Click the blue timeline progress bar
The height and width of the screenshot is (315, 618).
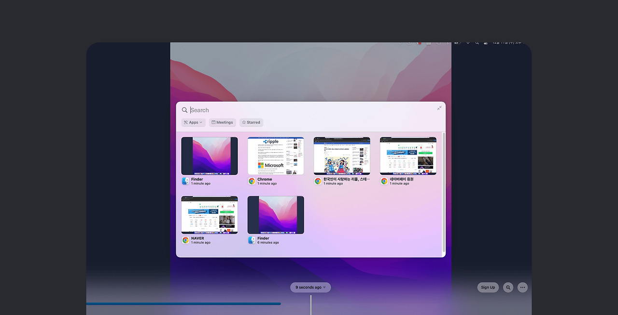coord(183,304)
